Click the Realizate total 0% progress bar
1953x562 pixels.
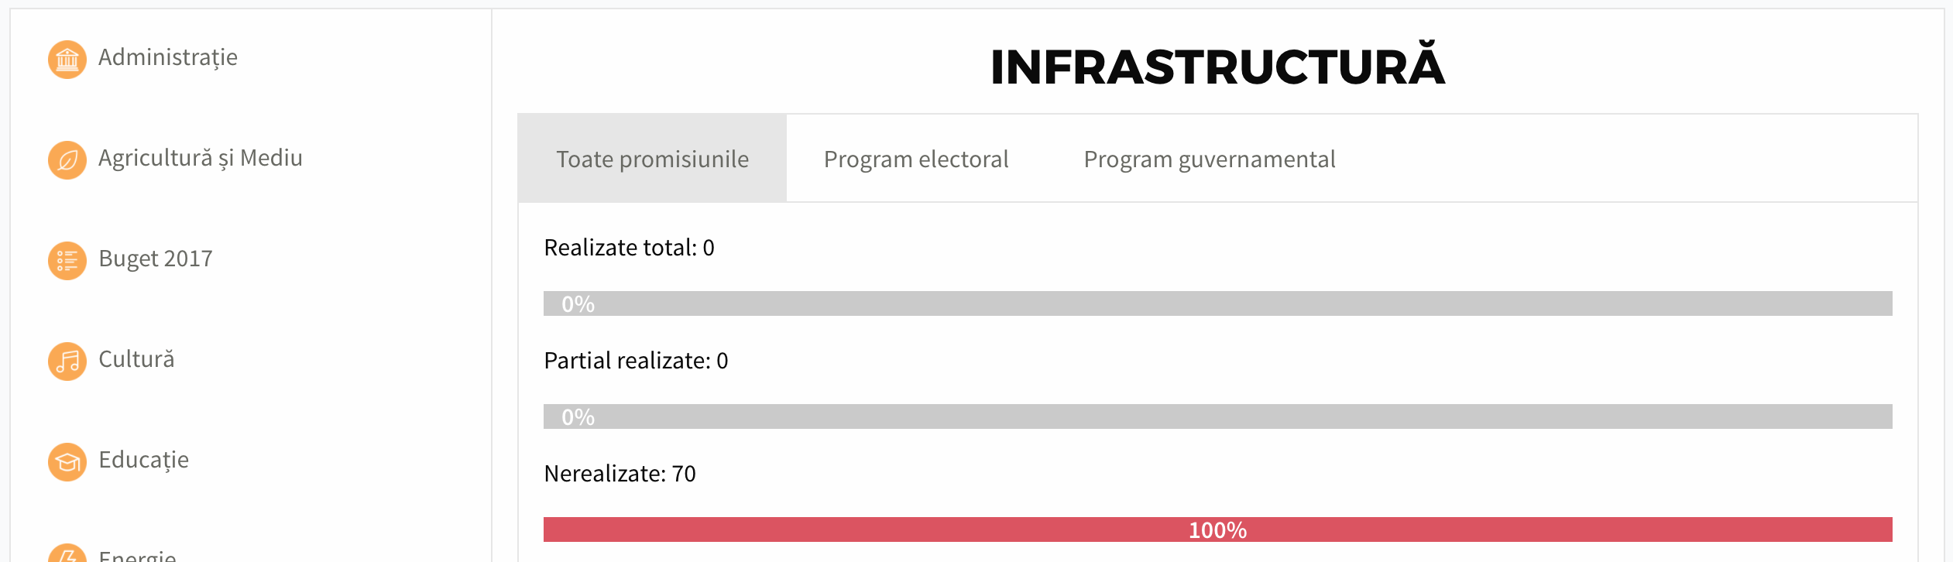pos(1217,303)
